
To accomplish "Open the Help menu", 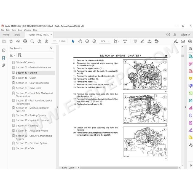I will pos(35,30).
